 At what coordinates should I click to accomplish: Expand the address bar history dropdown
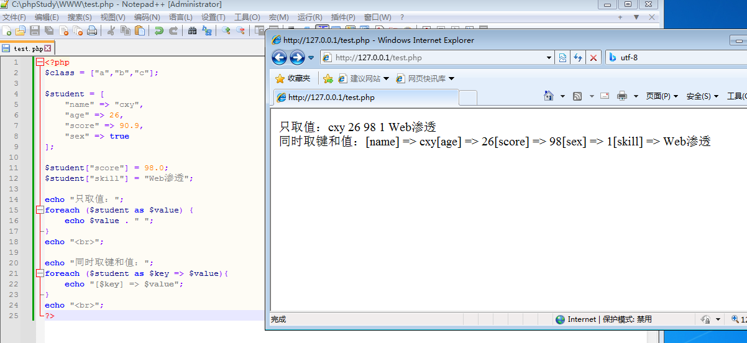click(x=549, y=58)
